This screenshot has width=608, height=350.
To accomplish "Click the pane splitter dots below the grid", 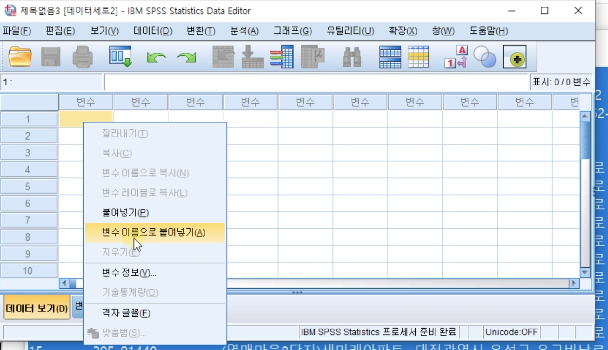I will [x=297, y=292].
